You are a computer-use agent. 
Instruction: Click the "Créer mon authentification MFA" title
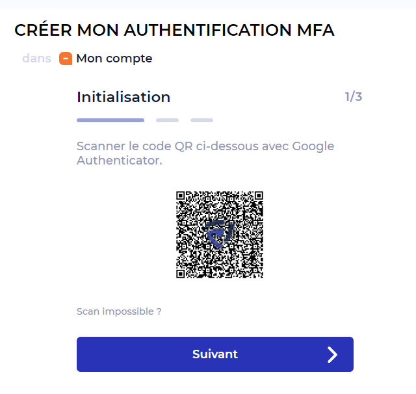[x=174, y=30]
